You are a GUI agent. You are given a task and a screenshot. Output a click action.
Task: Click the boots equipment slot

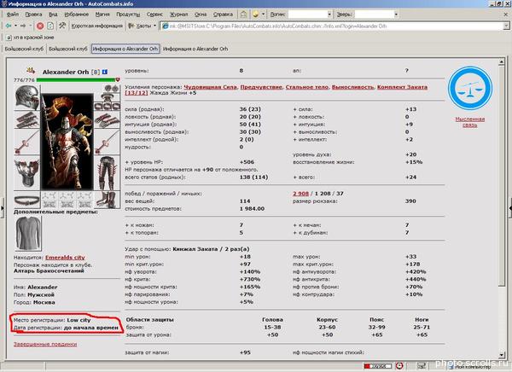pyautogui.click(x=108, y=200)
